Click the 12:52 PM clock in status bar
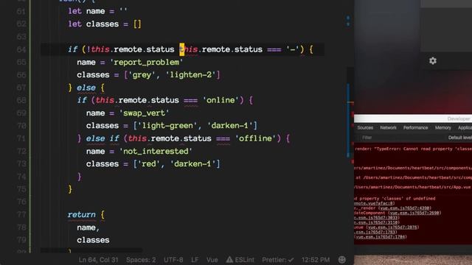The width and height of the screenshot is (472, 265). pos(316,260)
